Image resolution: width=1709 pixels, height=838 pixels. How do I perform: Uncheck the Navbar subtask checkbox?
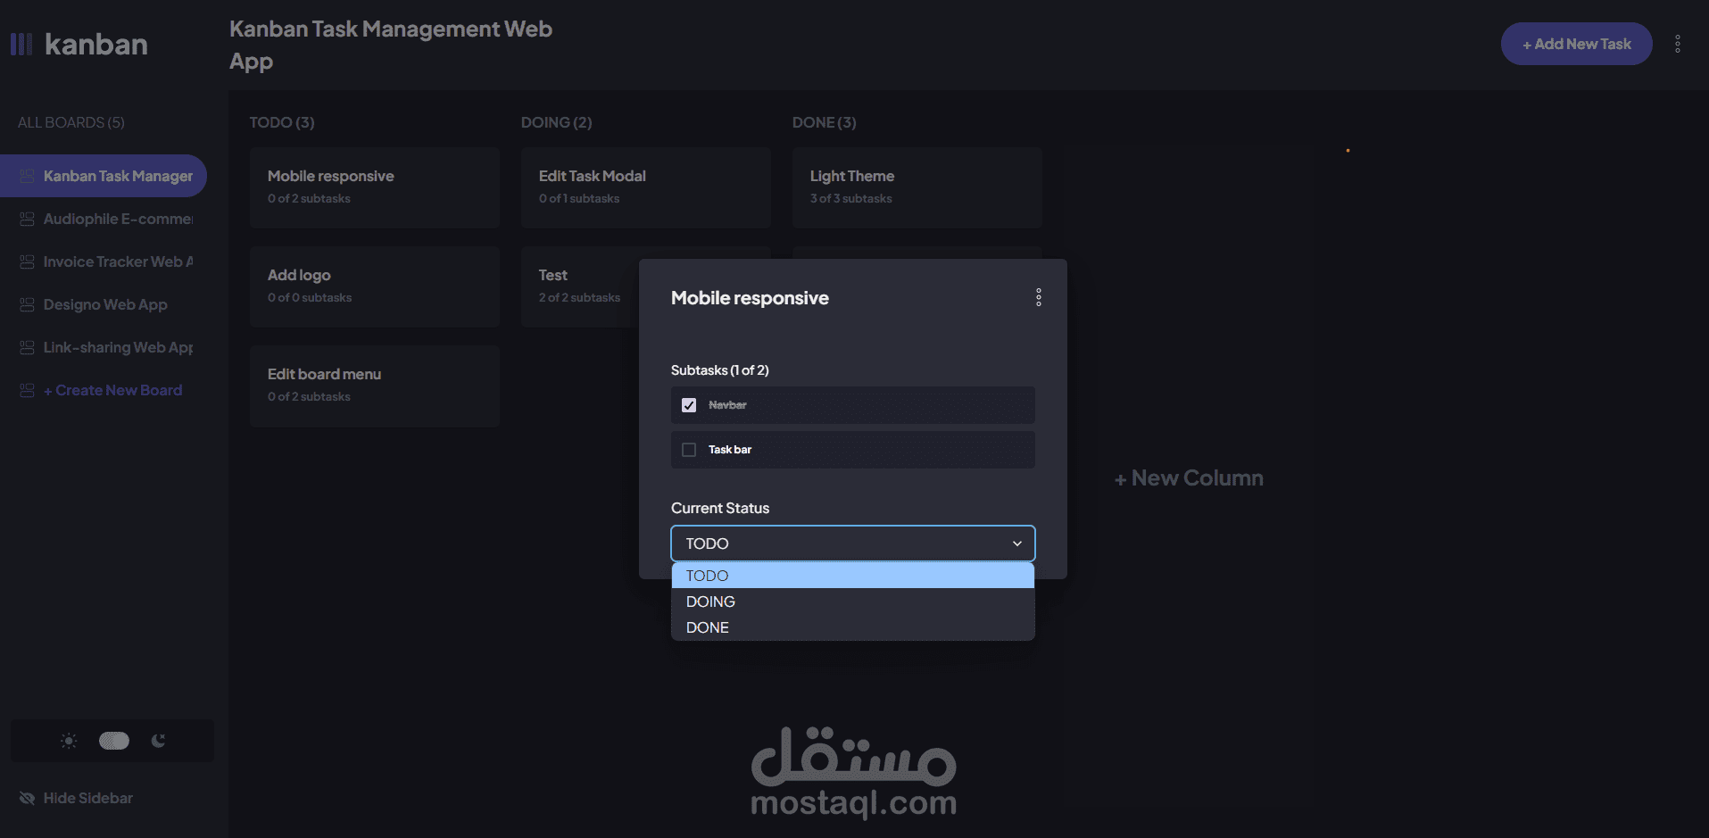(689, 405)
